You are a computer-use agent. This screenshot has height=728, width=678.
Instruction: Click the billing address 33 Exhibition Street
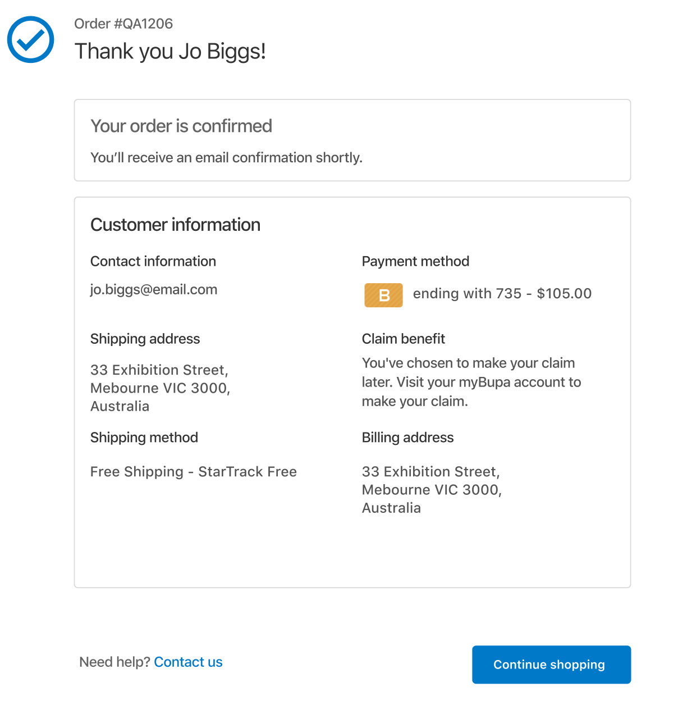[x=432, y=489]
